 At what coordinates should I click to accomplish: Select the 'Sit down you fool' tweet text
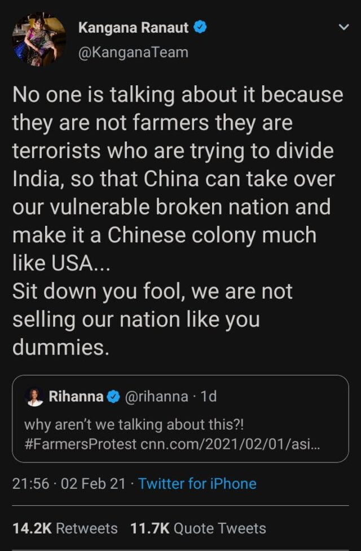[x=152, y=292]
